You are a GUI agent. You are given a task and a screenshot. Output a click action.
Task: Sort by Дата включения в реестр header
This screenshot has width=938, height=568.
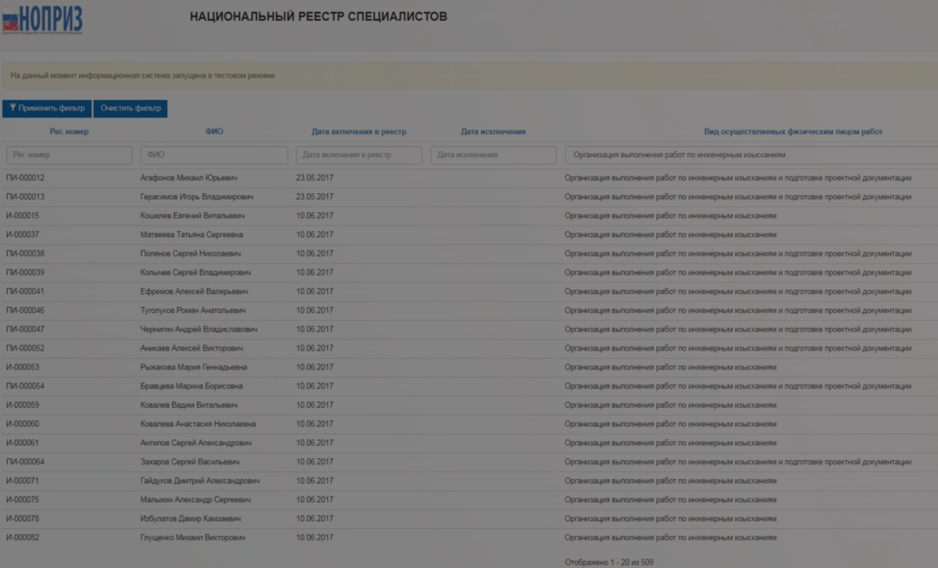pos(358,132)
